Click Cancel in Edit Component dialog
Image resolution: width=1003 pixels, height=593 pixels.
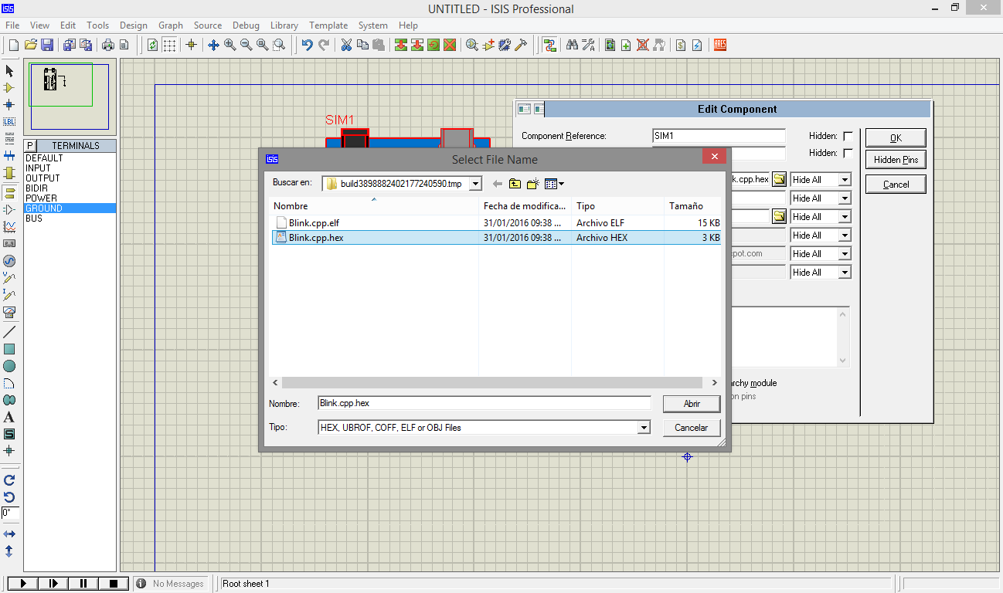(896, 185)
